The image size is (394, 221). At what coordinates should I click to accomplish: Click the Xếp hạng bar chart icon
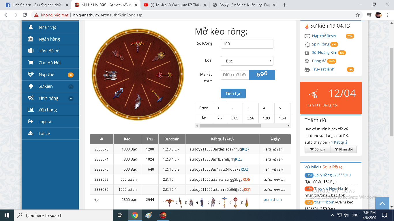31,110
